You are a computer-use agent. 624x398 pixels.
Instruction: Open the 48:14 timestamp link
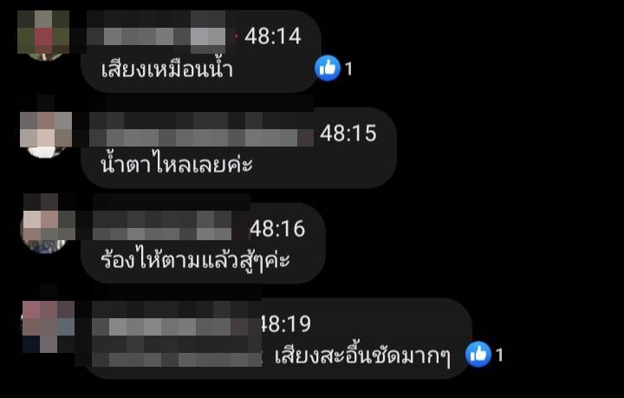(x=273, y=36)
